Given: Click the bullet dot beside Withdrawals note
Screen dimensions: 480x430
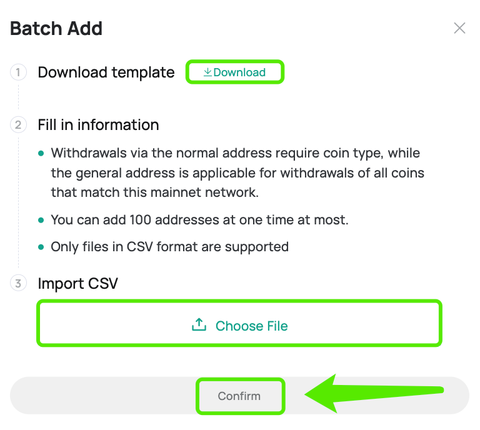Looking at the screenshot, I should [41, 153].
